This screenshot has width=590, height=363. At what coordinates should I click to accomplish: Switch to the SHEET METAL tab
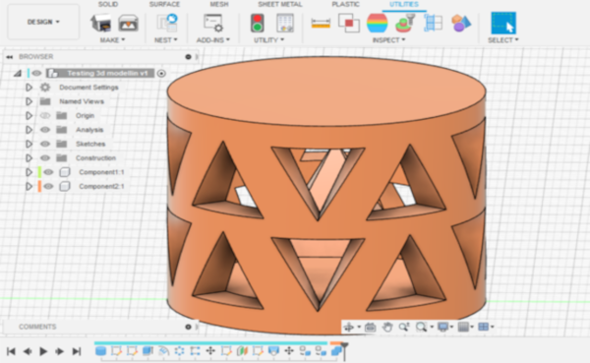pos(279,4)
